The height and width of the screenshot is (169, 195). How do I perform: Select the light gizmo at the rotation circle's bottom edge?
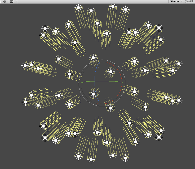[111, 108]
